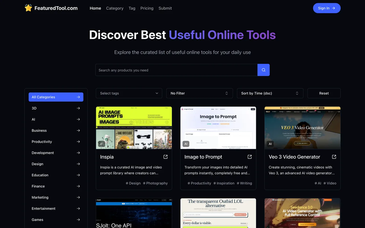Click Inspia description text
Screen dimensions: 365x228
click(x=131, y=170)
